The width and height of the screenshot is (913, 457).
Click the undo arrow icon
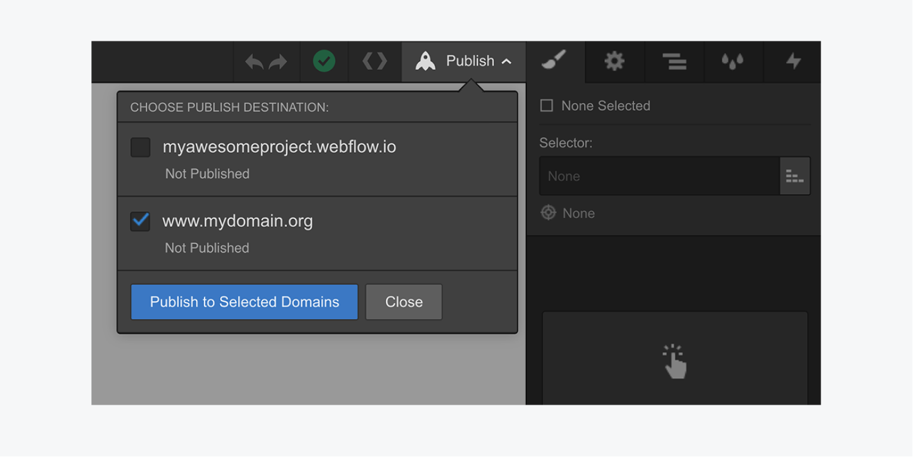tap(254, 62)
